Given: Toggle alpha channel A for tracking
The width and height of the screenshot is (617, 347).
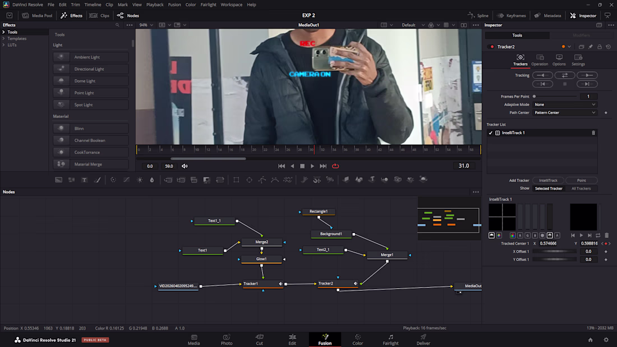Looking at the screenshot, I should (557, 235).
